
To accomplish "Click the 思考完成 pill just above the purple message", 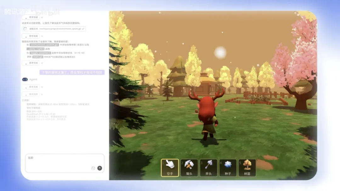I will pos(31,63).
